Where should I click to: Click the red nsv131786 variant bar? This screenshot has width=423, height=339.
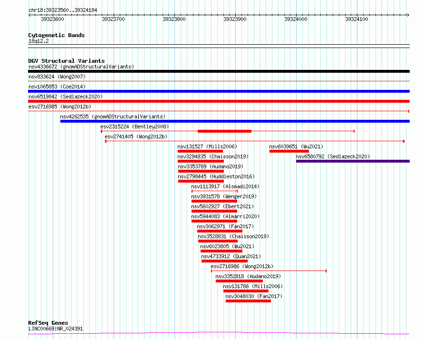coord(246,291)
